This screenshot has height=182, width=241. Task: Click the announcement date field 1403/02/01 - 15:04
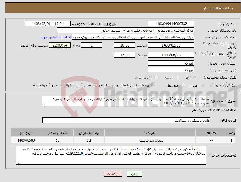point(47,24)
